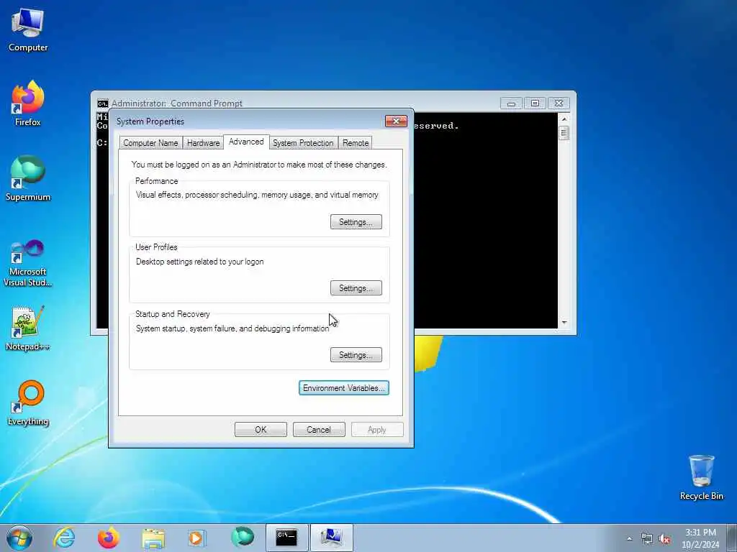Click the 'Startup and Recovery' group label
The width and height of the screenshot is (737, 552).
(x=173, y=314)
